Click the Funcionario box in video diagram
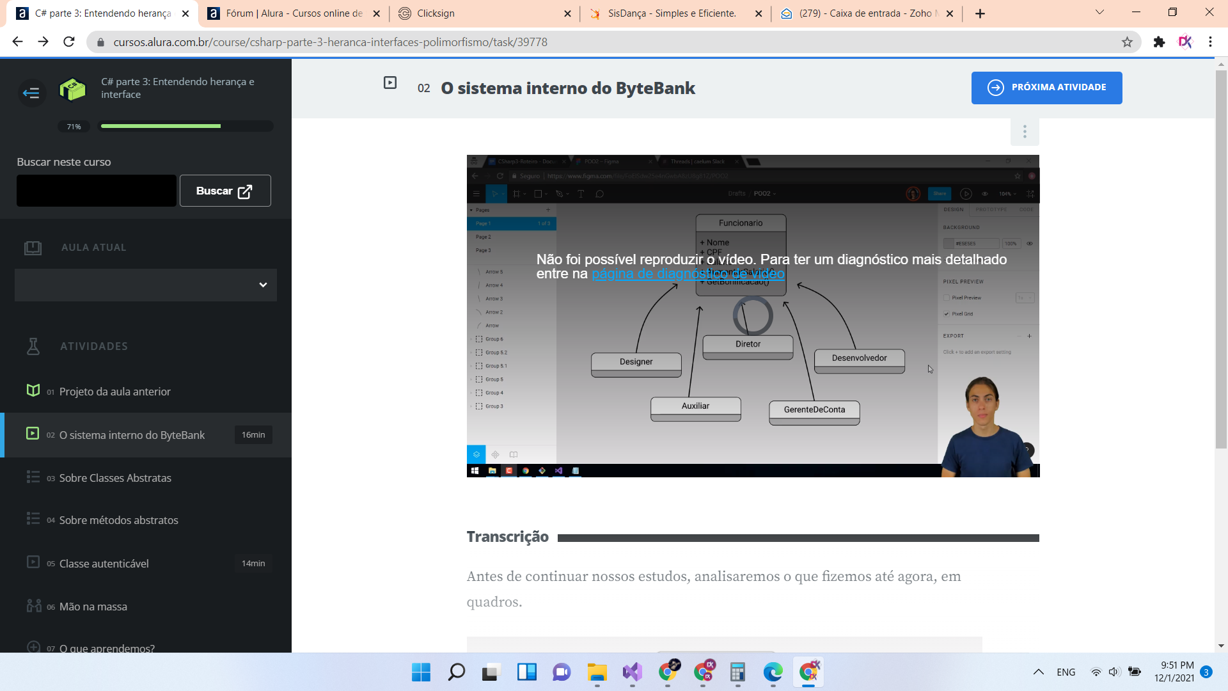Viewport: 1228px width, 691px height. click(741, 255)
